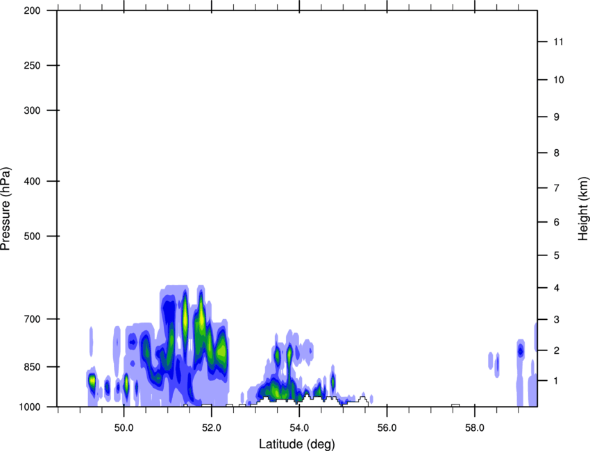Click the 54.0 latitude tick label
This screenshot has width=590, height=451.
[299, 428]
